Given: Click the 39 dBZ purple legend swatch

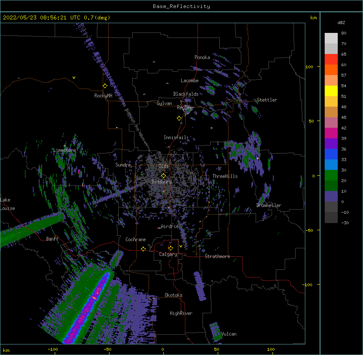Looking at the screenshot, I should tap(331, 143).
